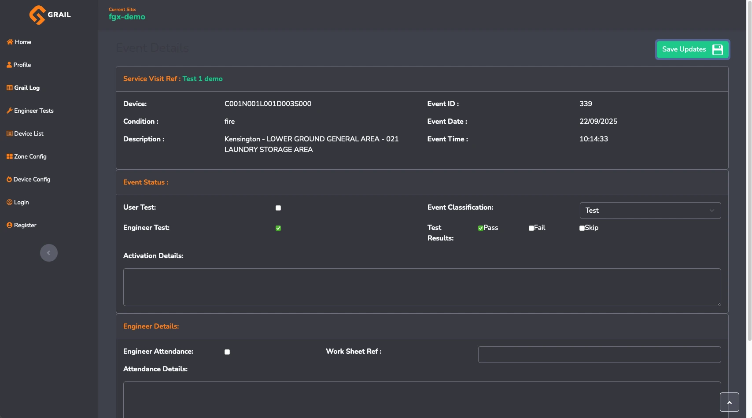Click the Profile person icon
This screenshot has width=752, height=418.
(x=9, y=65)
